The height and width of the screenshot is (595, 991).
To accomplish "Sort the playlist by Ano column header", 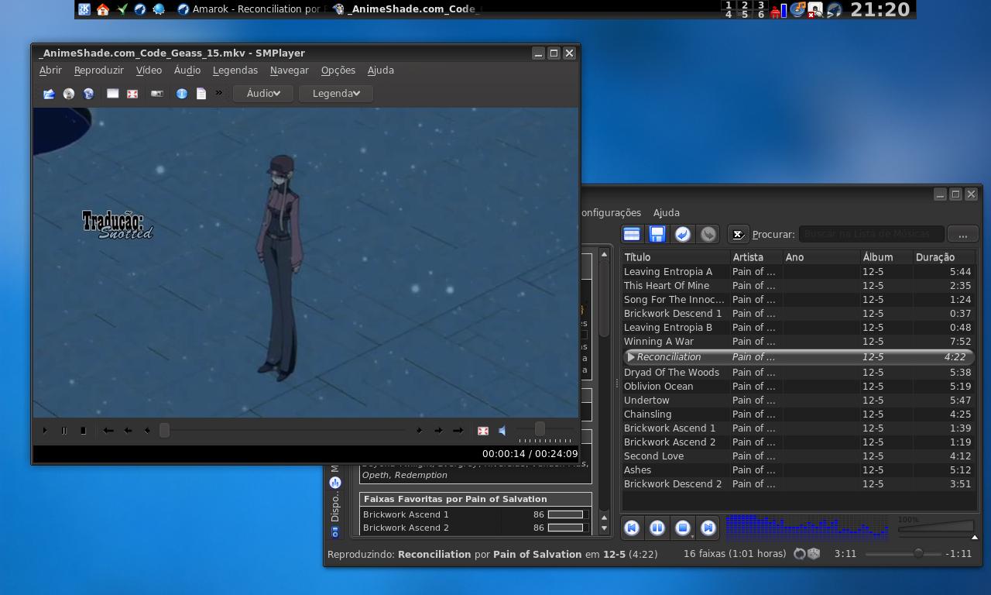I will click(821, 257).
